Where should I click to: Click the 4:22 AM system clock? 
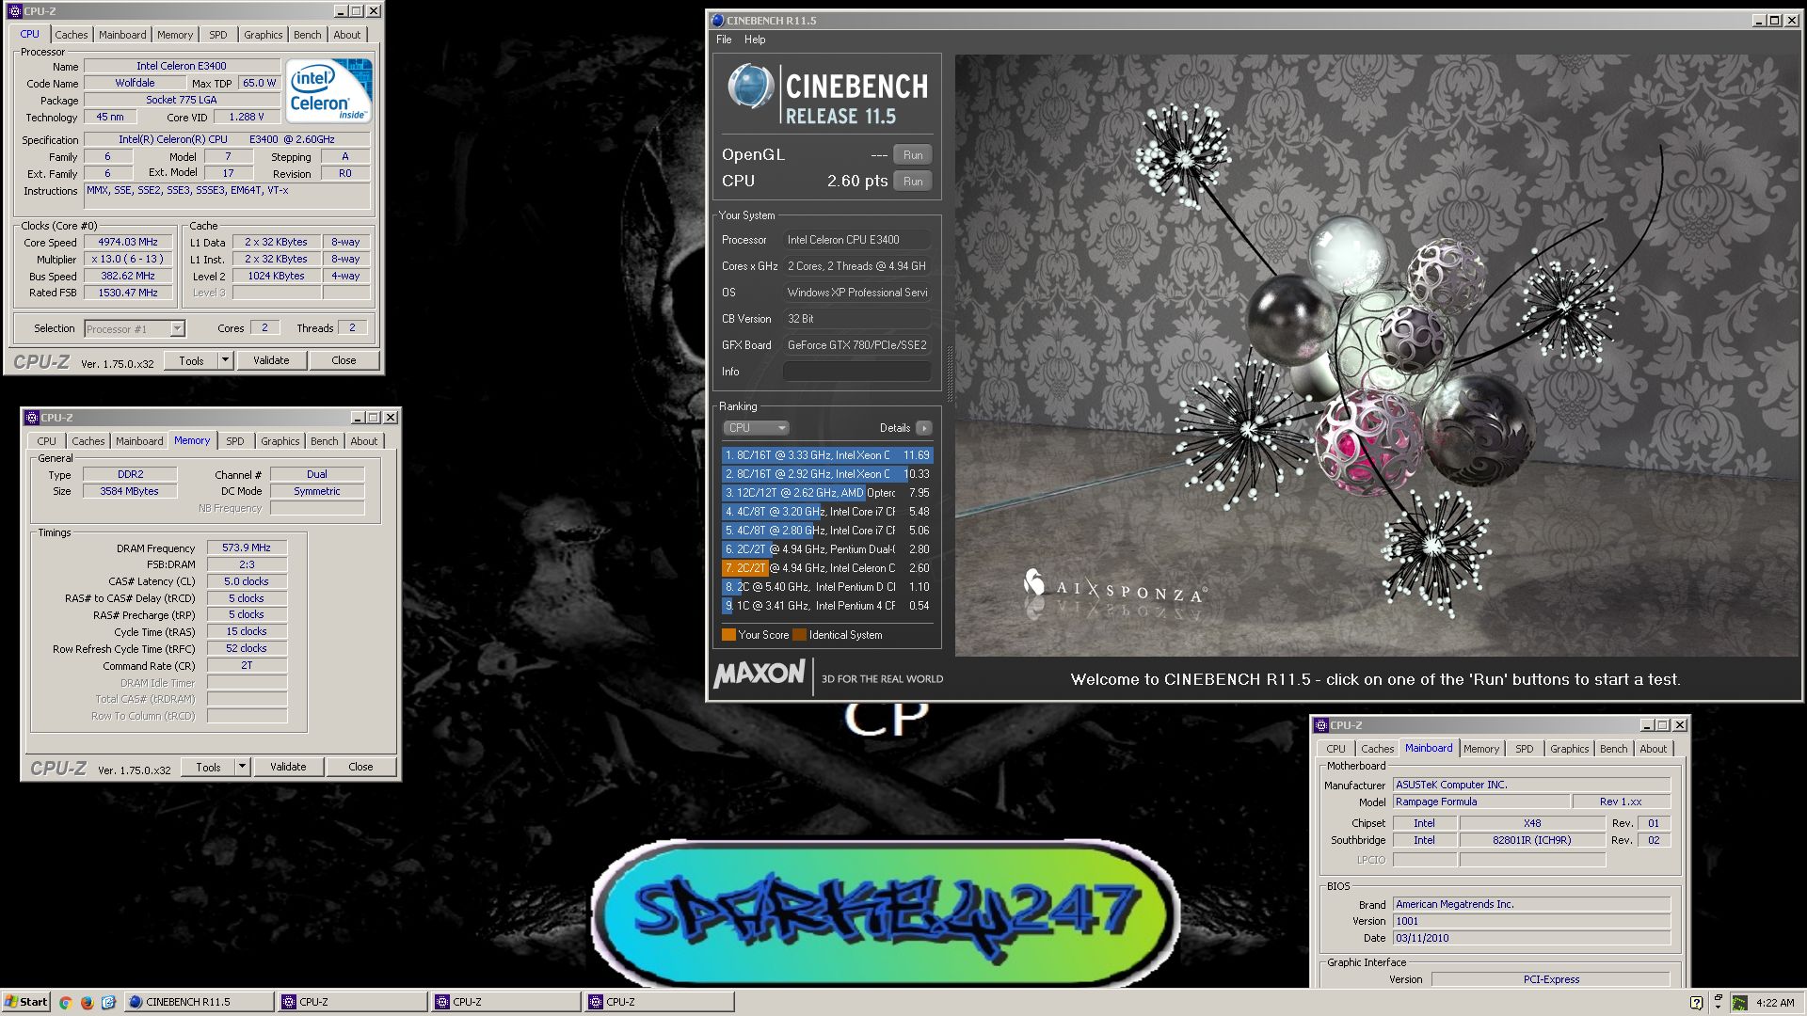click(1775, 1003)
